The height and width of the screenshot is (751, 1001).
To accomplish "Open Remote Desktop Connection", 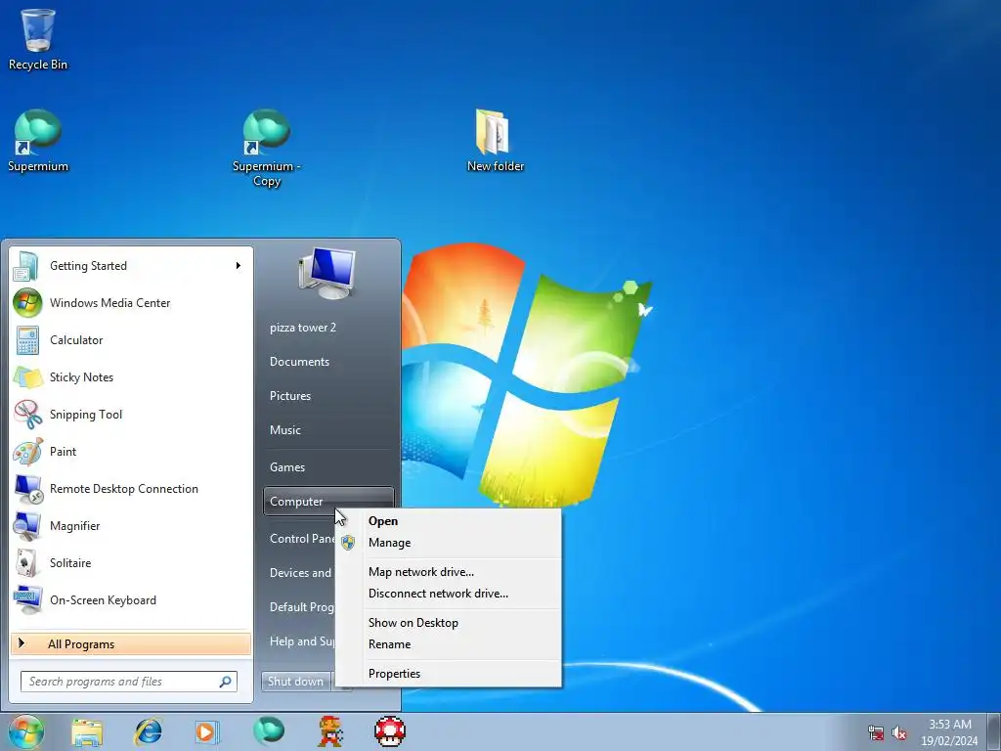I will [131, 489].
